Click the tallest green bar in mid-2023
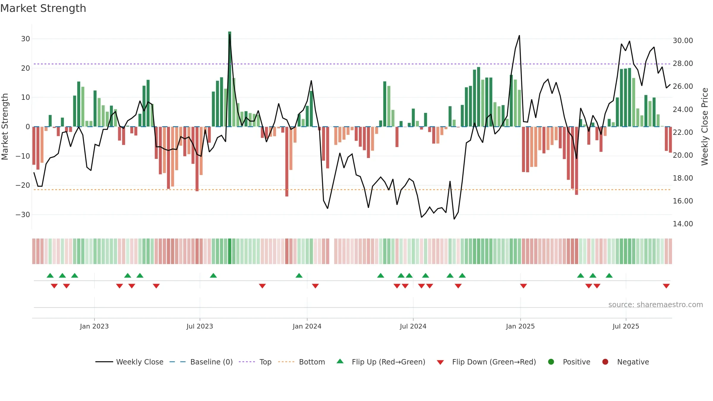 tap(230, 79)
